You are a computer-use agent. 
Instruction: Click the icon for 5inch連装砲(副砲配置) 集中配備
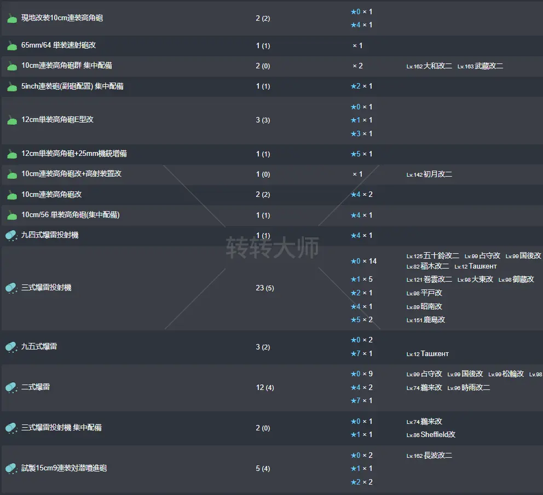[11, 86]
